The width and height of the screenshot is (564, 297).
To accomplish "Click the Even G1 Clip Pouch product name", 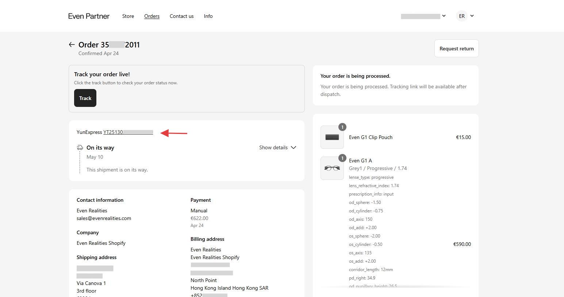I will (x=371, y=137).
